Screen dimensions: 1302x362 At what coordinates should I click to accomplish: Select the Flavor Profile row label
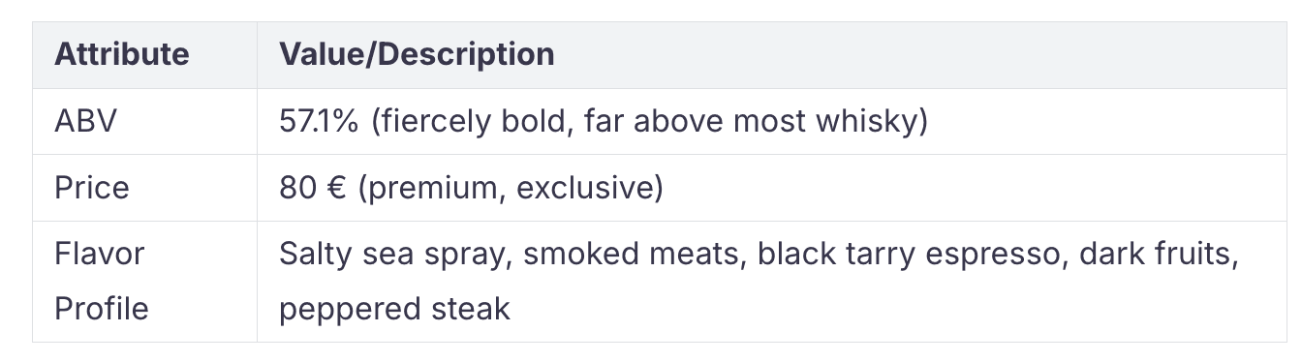pyautogui.click(x=101, y=281)
